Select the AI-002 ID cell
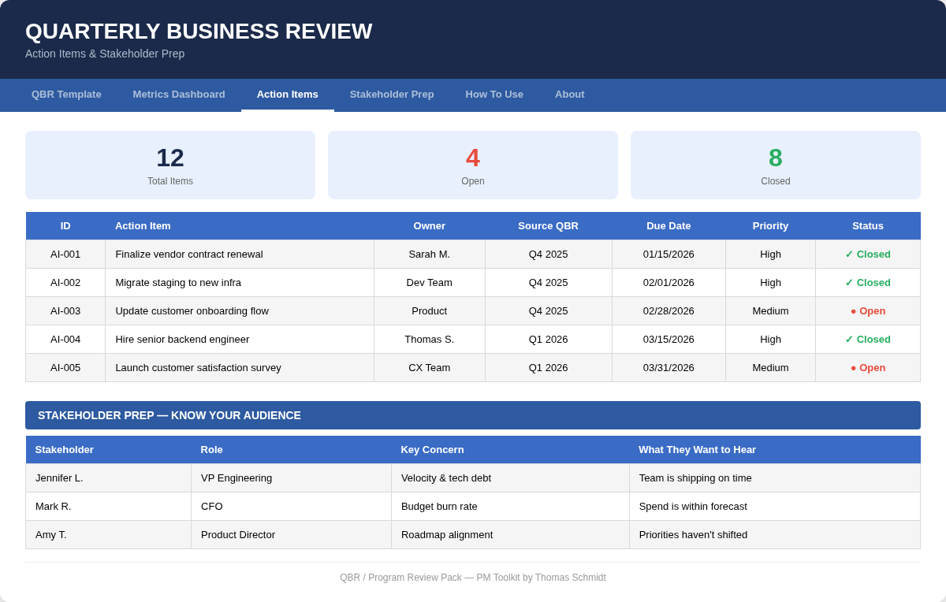The image size is (946, 602). point(65,283)
